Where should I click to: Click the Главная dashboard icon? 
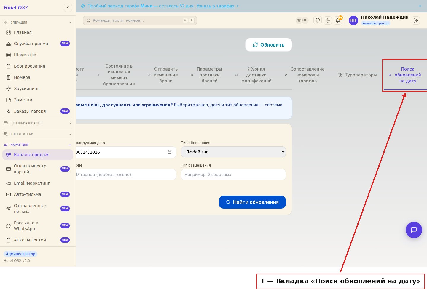(8, 32)
